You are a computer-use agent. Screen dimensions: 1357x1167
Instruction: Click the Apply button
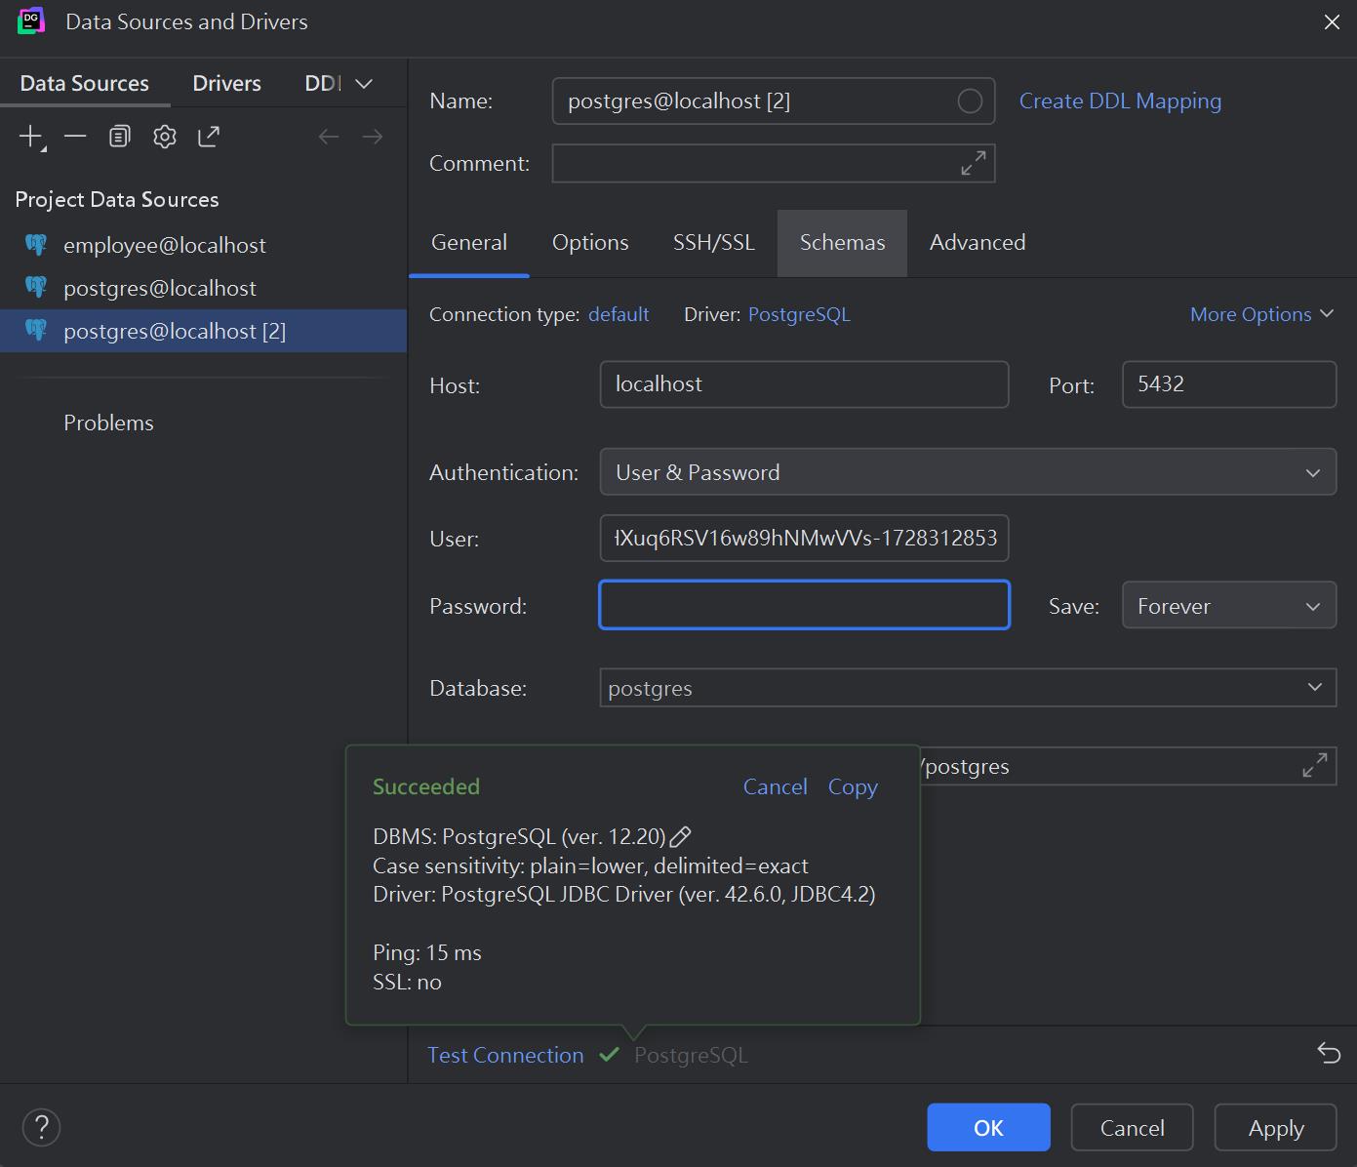click(x=1275, y=1128)
